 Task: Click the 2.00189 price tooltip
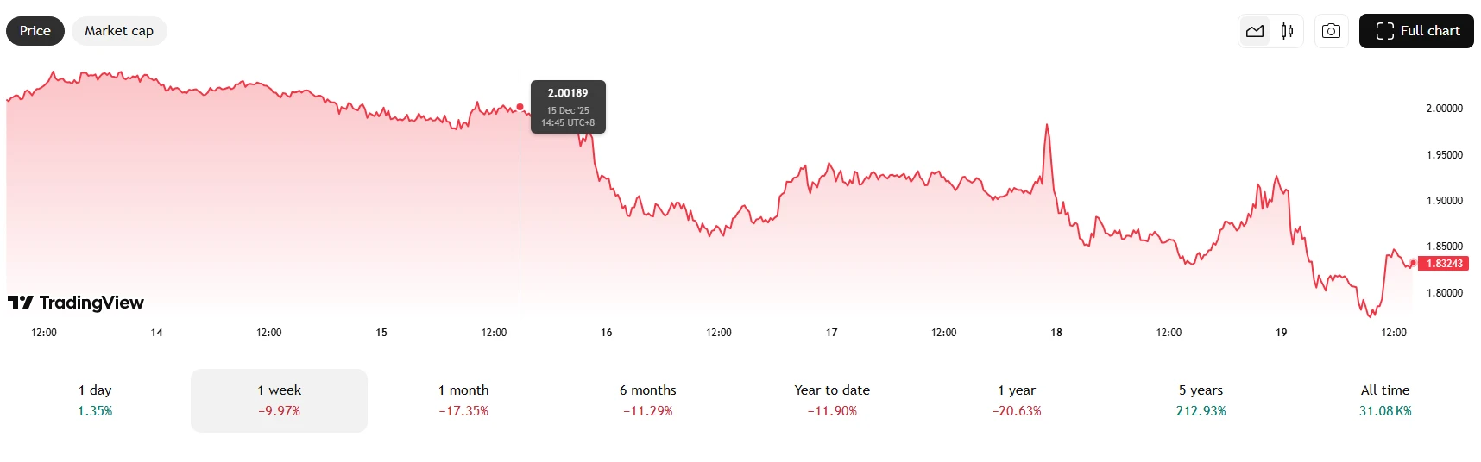pyautogui.click(x=568, y=107)
